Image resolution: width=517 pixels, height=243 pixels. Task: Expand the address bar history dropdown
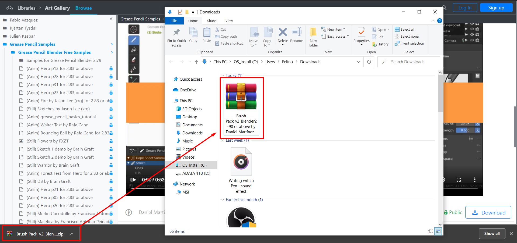pyautogui.click(x=359, y=62)
